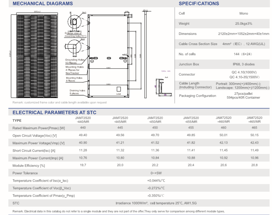
Task: Click the Isc value 11.41
Action: pyautogui.click(x=191, y=150)
